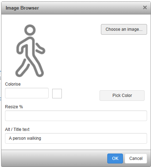Screen dimensions: 151x167
Task: Open the Choose an image... button
Action: [x=124, y=29]
